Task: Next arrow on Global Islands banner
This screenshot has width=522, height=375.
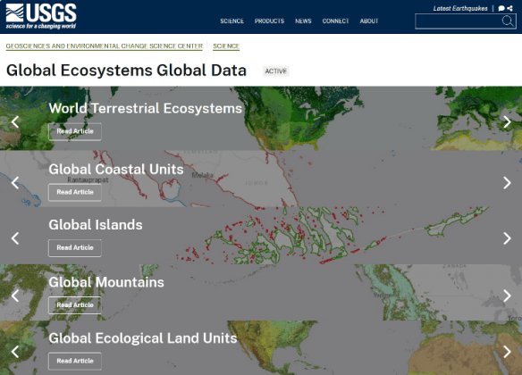Action: pyautogui.click(x=507, y=238)
